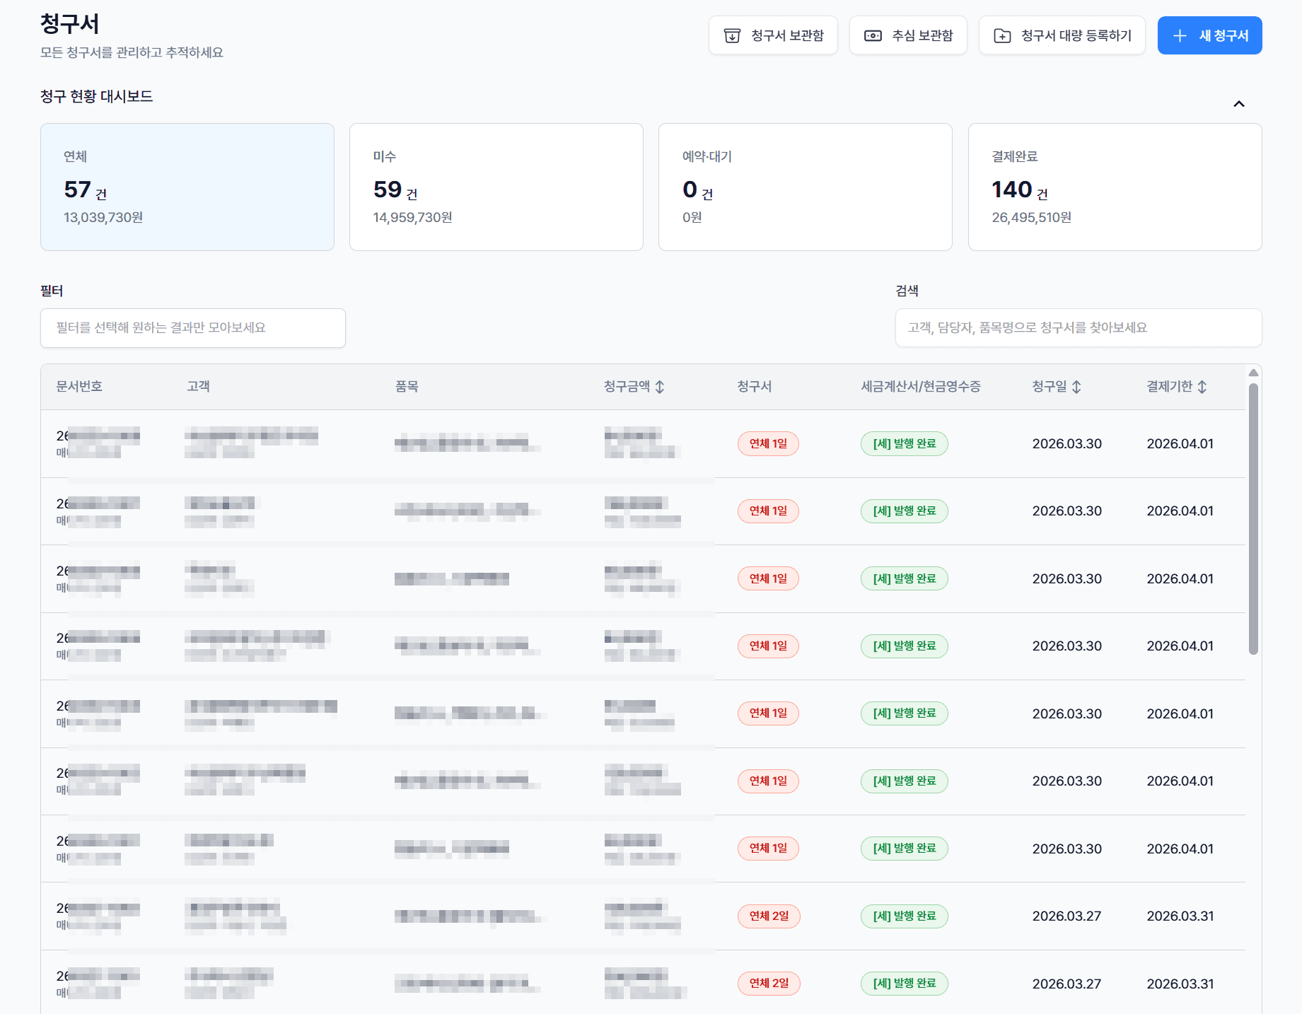
Task: Click the table vertical scrollbar thumb
Action: click(x=1253, y=519)
